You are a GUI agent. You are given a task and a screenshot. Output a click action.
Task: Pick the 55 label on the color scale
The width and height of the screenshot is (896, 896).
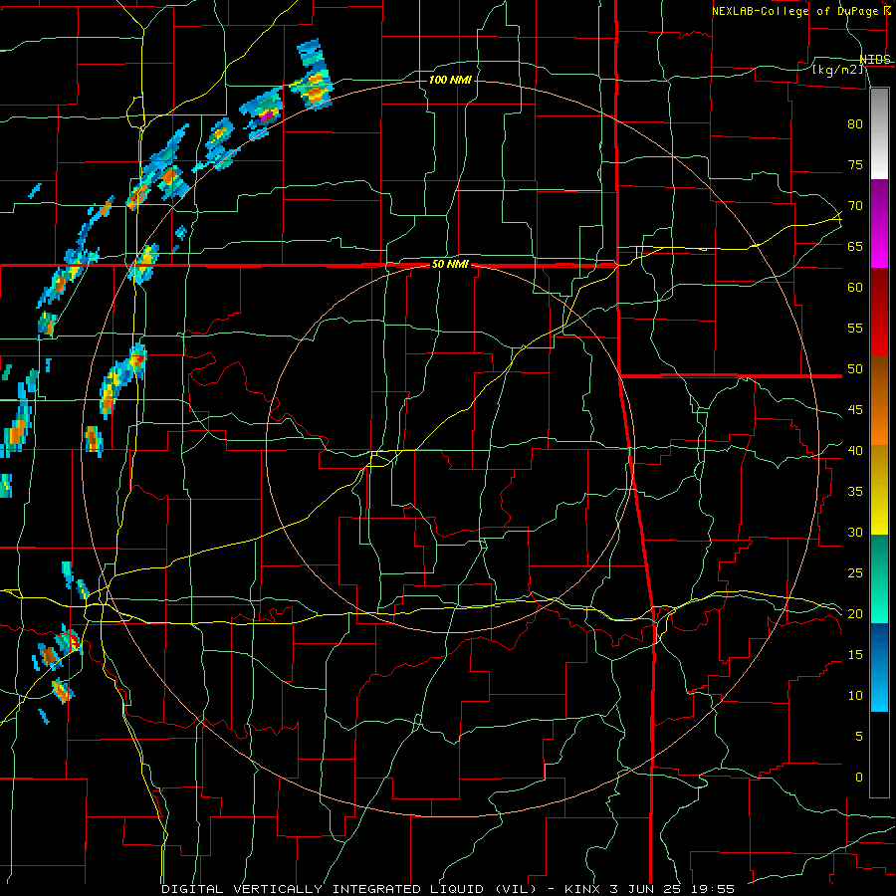point(855,328)
